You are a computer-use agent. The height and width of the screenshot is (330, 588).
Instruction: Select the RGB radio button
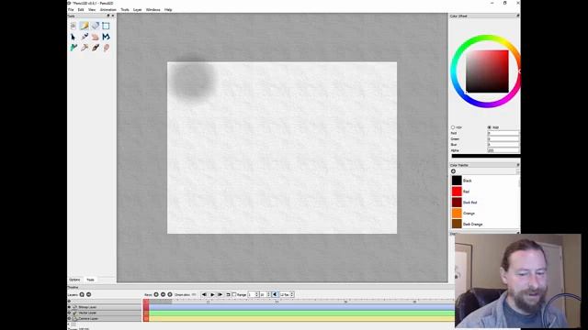click(x=490, y=127)
